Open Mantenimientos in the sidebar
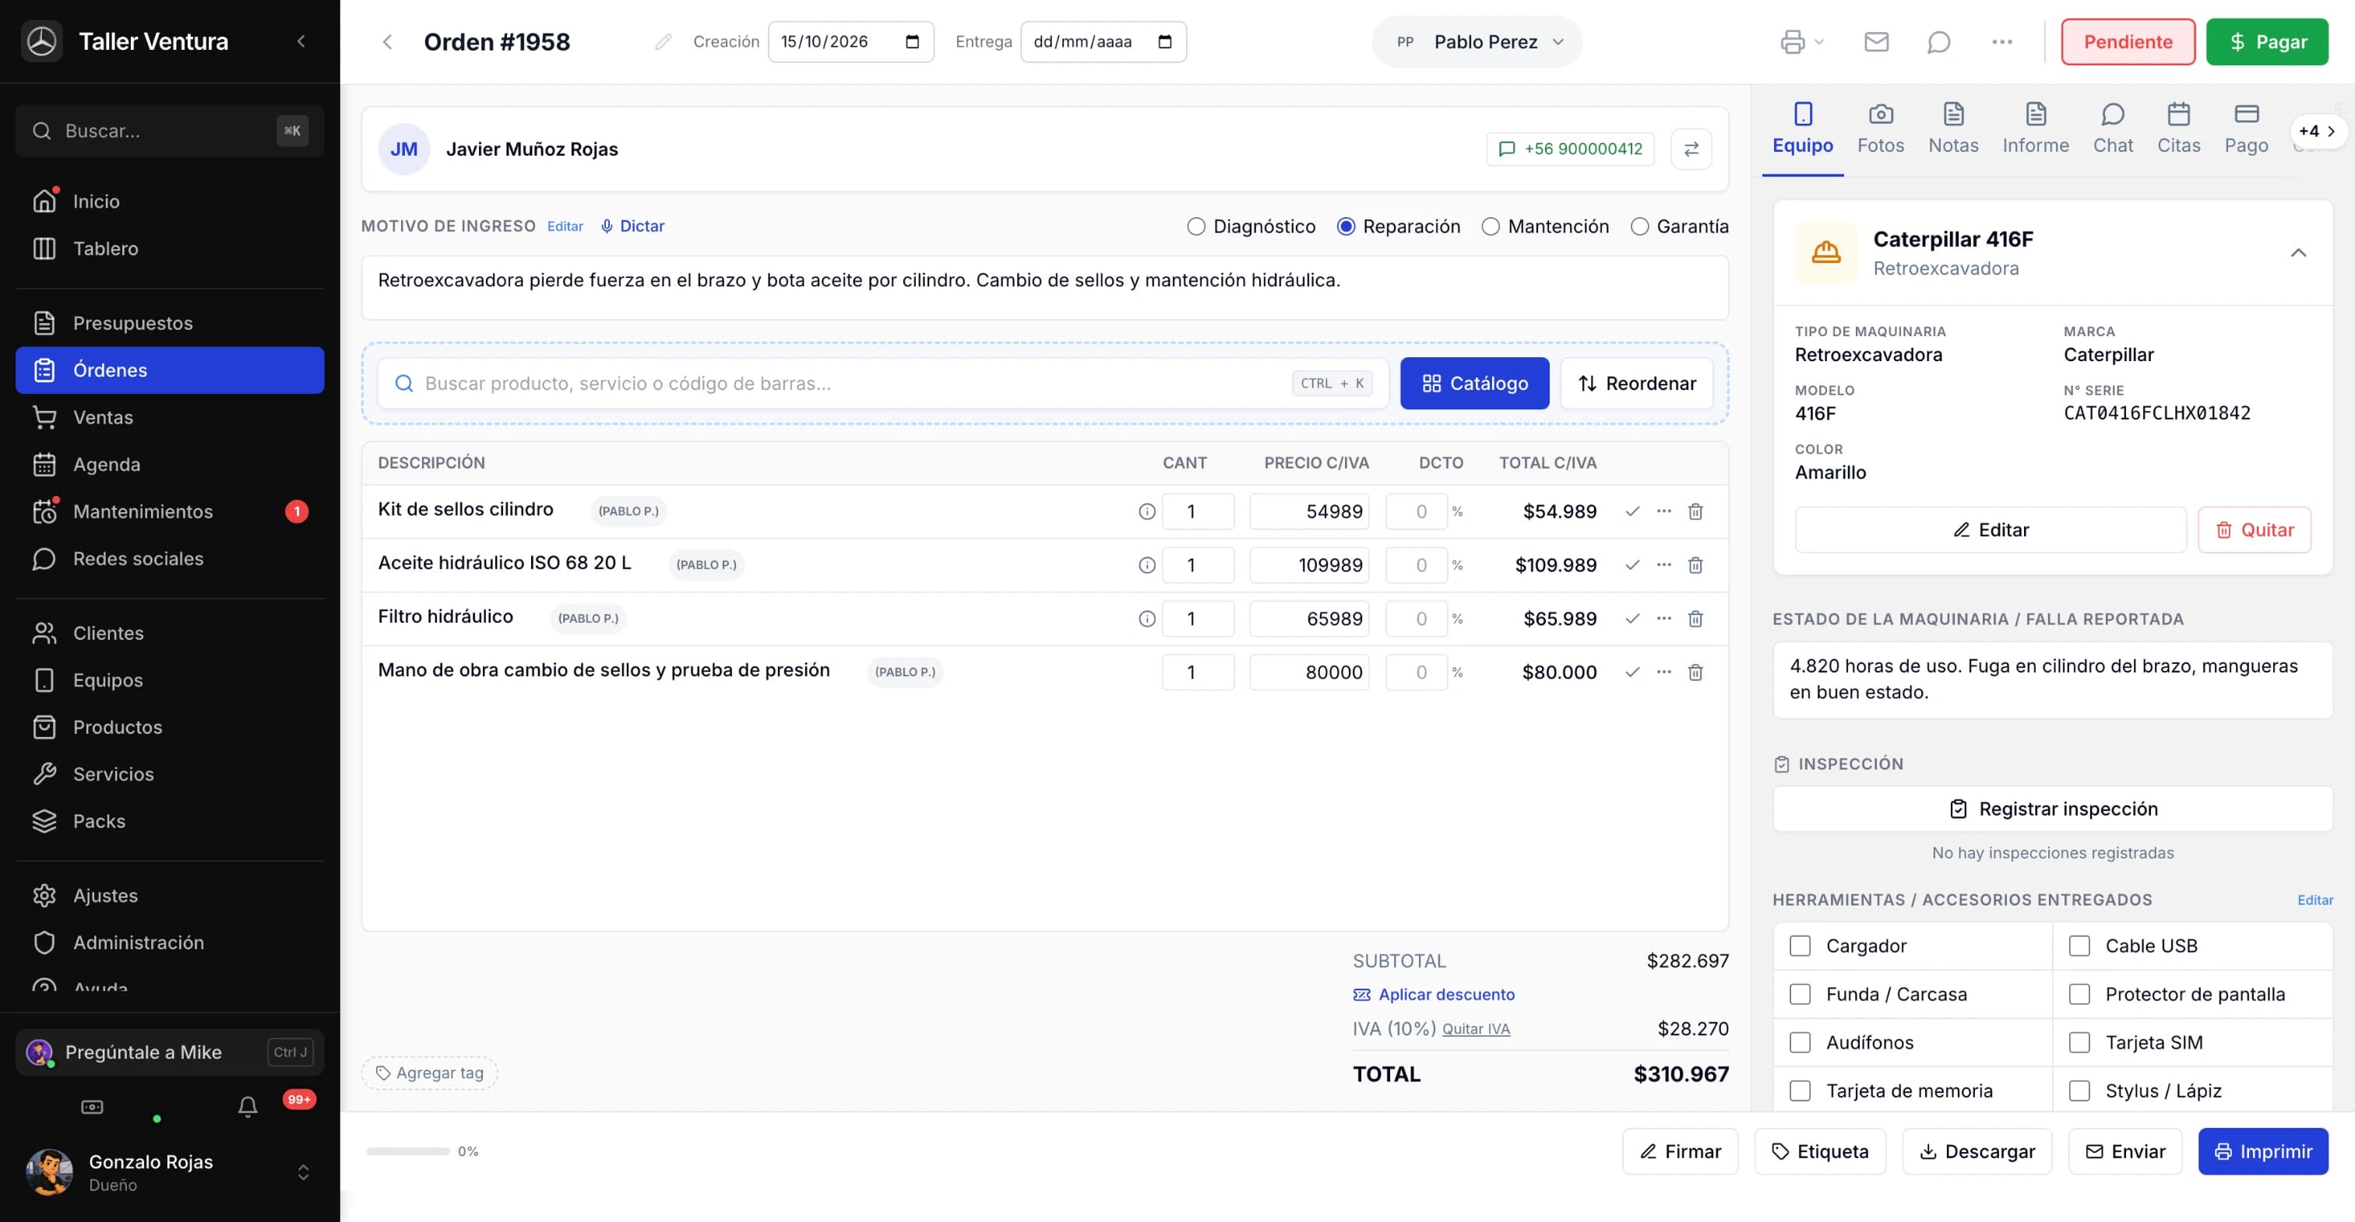The width and height of the screenshot is (2355, 1222). 170,512
